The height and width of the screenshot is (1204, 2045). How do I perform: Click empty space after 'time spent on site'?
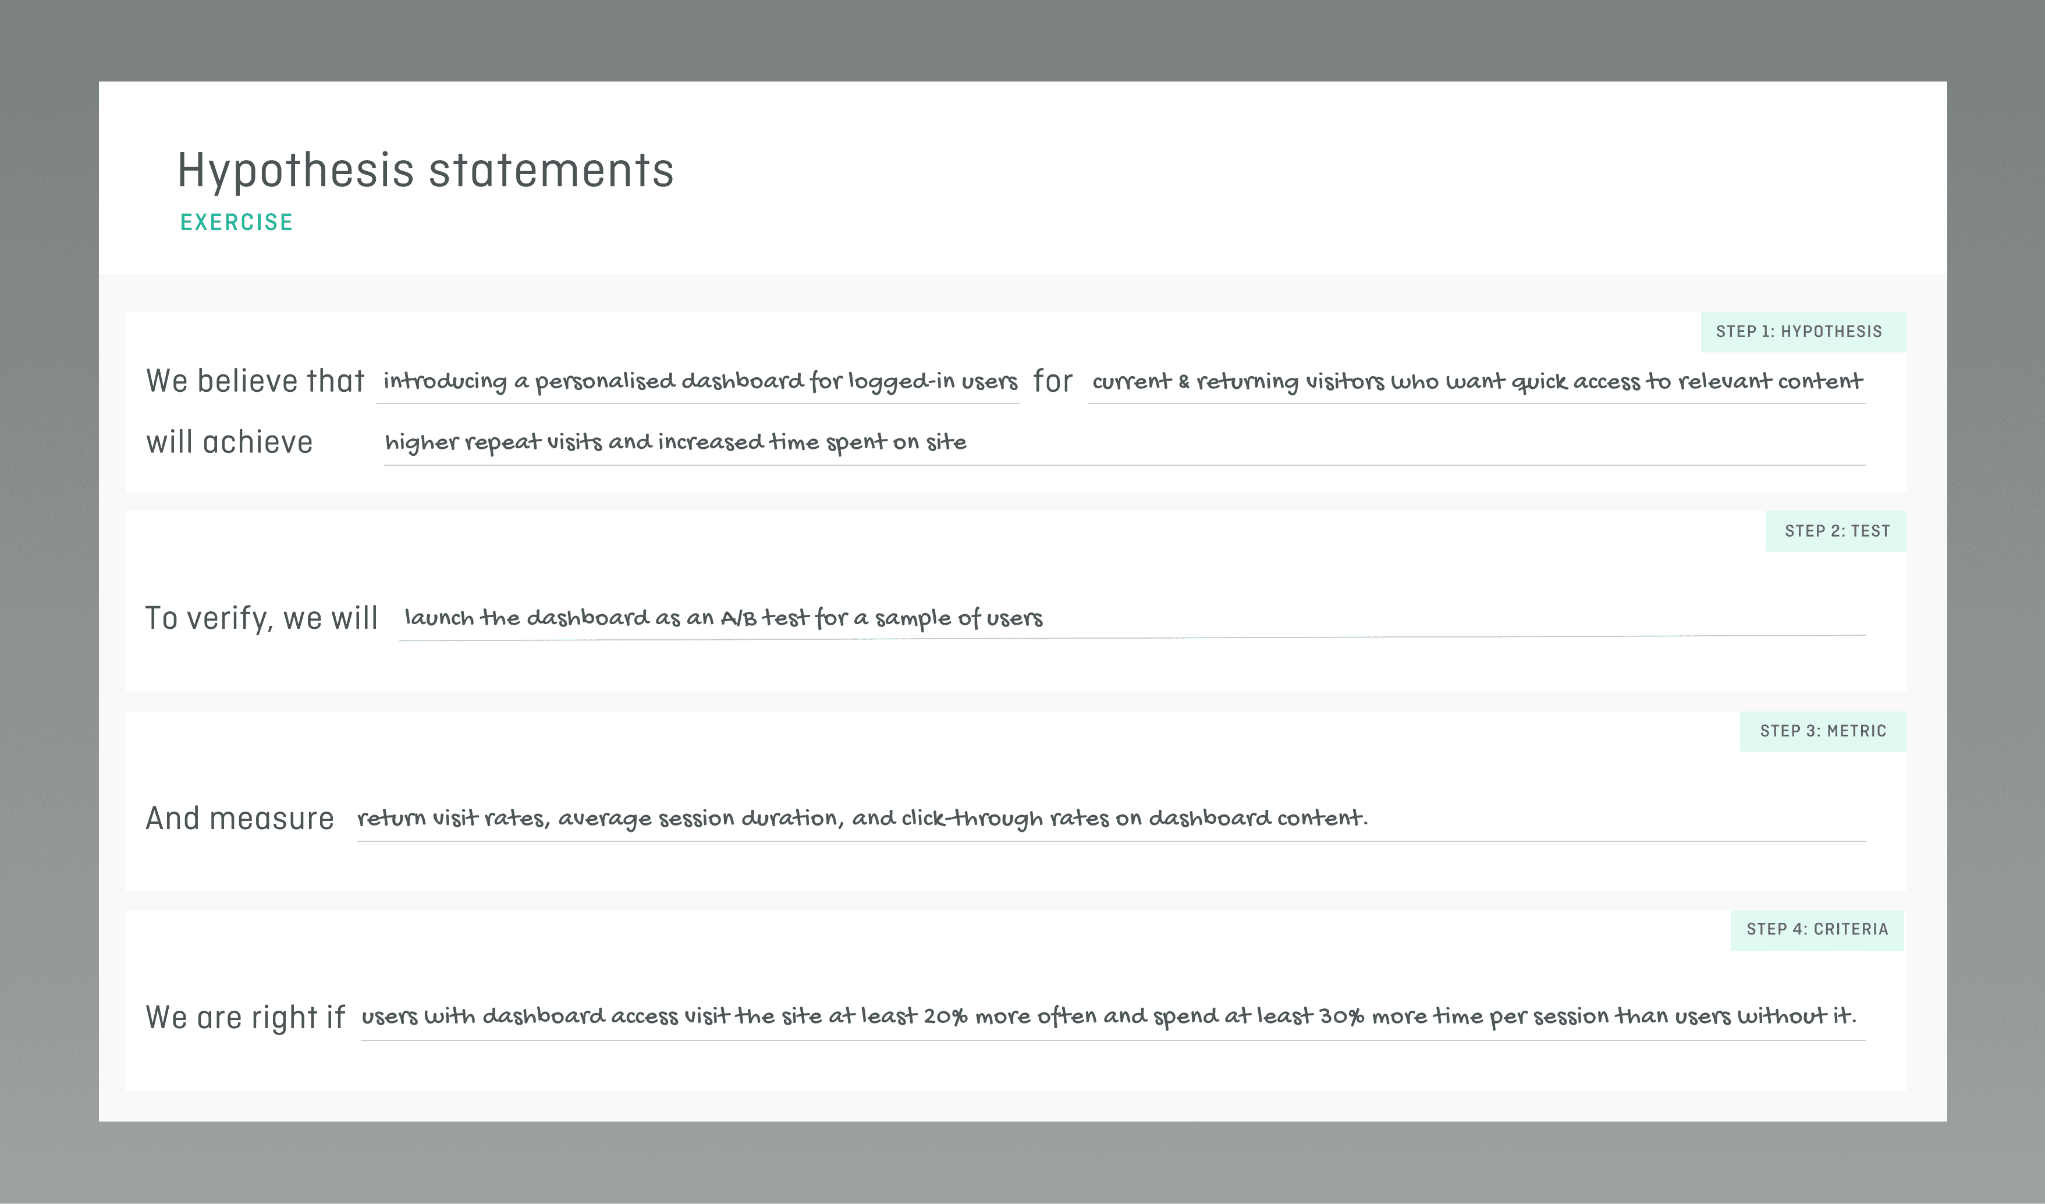1416,443
